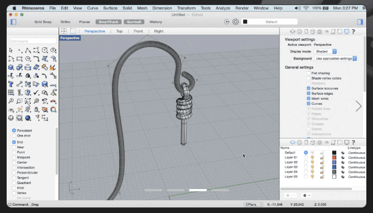Check the Flat shading option

[308, 73]
